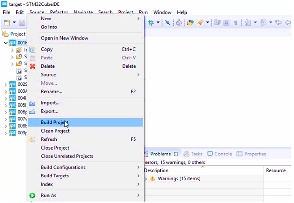This screenshot has height=203, width=294.
Task: Click the Description column header
Action: (x=204, y=170)
